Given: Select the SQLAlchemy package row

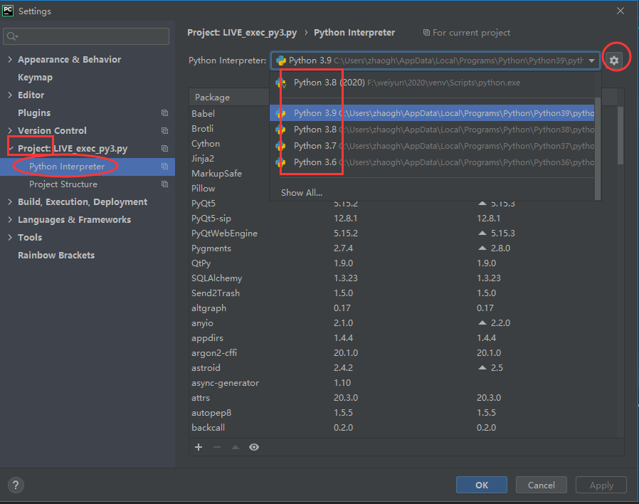Looking at the screenshot, I should pos(403,278).
